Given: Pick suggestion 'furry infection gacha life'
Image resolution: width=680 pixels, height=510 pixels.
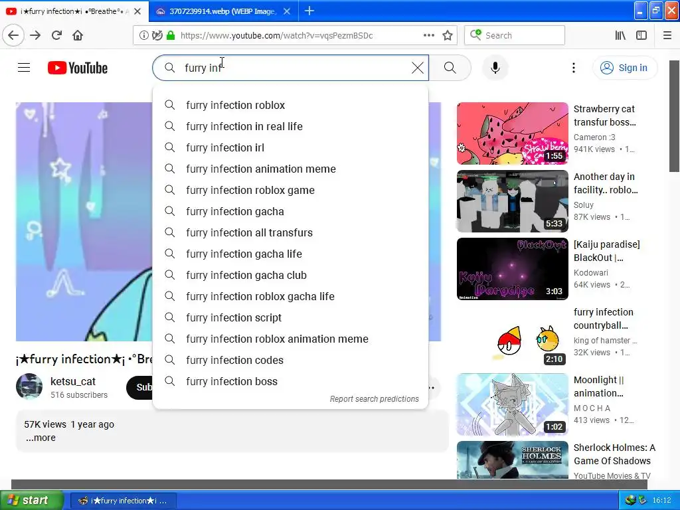Looking at the screenshot, I should pyautogui.click(x=290, y=254).
